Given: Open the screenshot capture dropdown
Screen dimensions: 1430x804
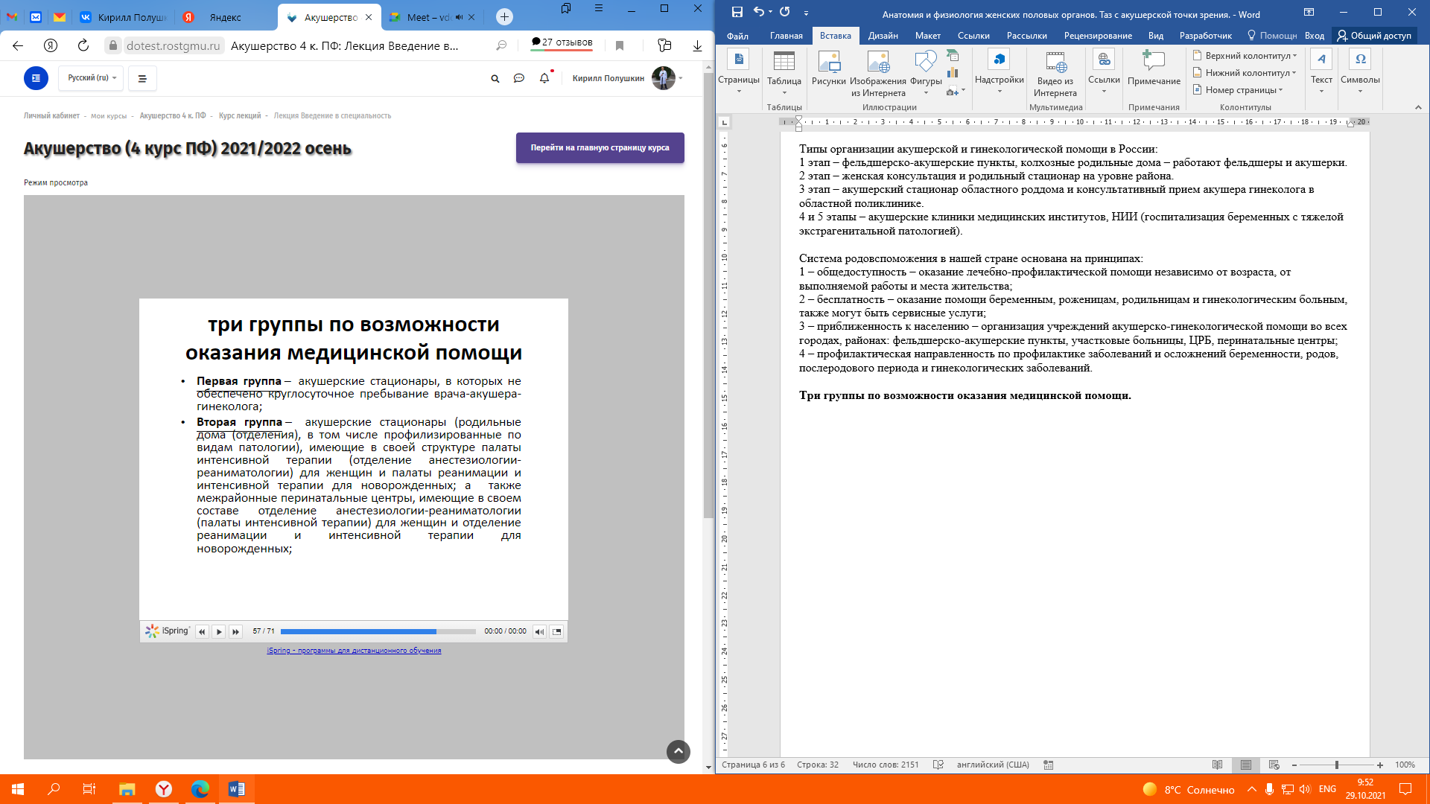Looking at the screenshot, I should (956, 92).
